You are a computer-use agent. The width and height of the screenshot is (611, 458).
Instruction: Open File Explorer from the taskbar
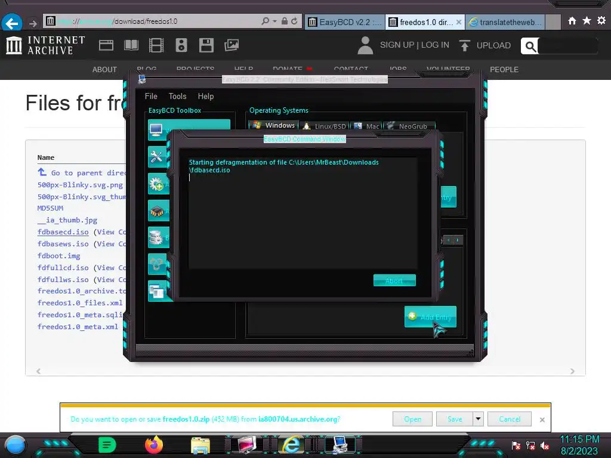200,445
